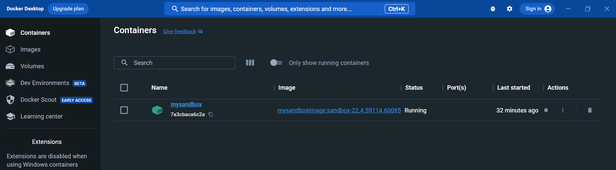Sort by the Last started column header
The image size is (616, 170).
click(x=514, y=88)
